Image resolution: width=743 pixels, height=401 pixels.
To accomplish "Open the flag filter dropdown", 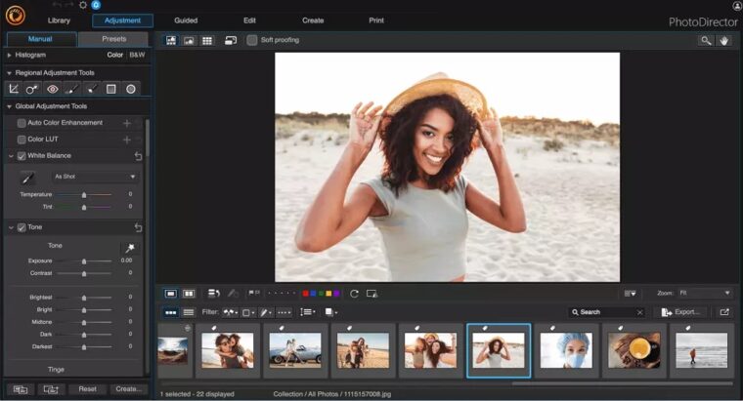I will coord(231,312).
